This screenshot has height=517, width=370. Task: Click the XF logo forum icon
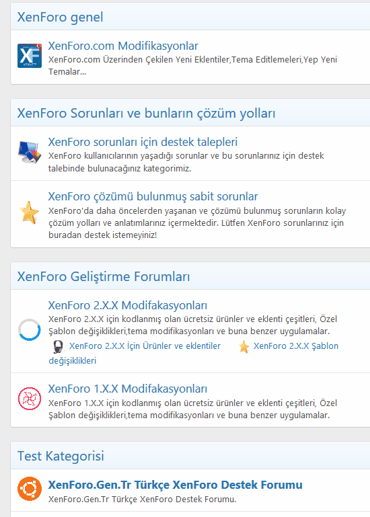pyautogui.click(x=30, y=56)
